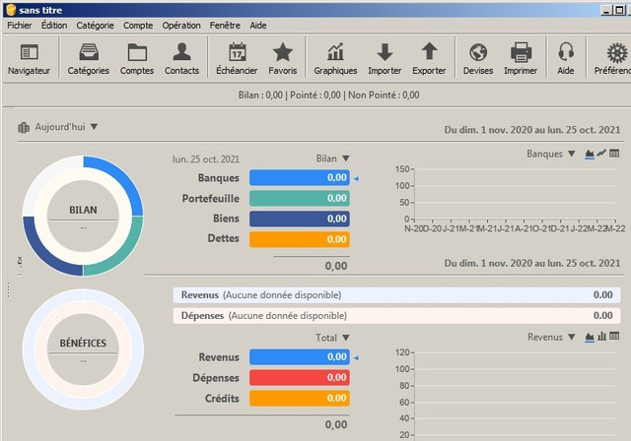Image resolution: width=631 pixels, height=441 pixels.
Task: Open the Graphiques chart icon
Action: 335,52
